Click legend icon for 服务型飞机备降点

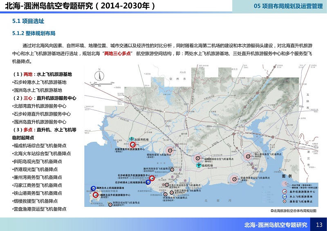(284, 202)
